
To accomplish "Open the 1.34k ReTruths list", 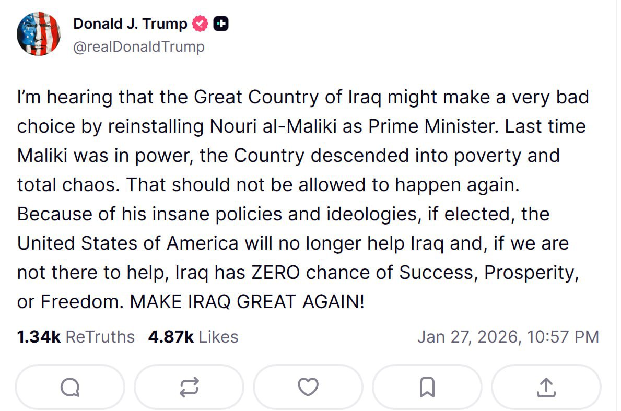I will tap(75, 337).
